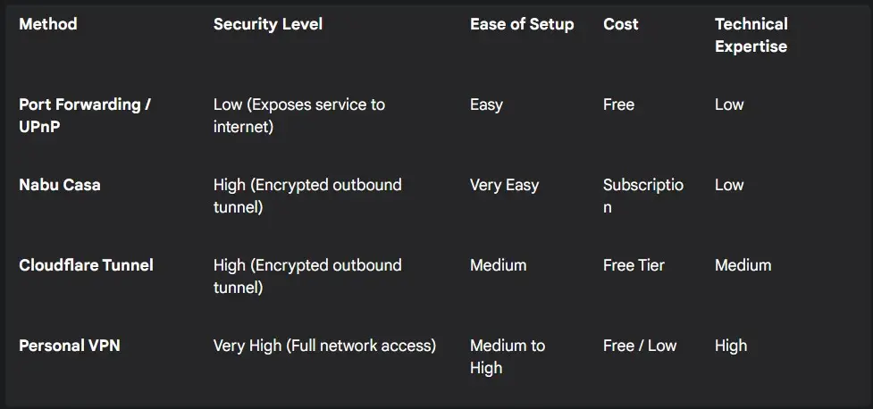The image size is (873, 409).
Task: Click the 'Subscription' cost cell
Action: coord(643,196)
